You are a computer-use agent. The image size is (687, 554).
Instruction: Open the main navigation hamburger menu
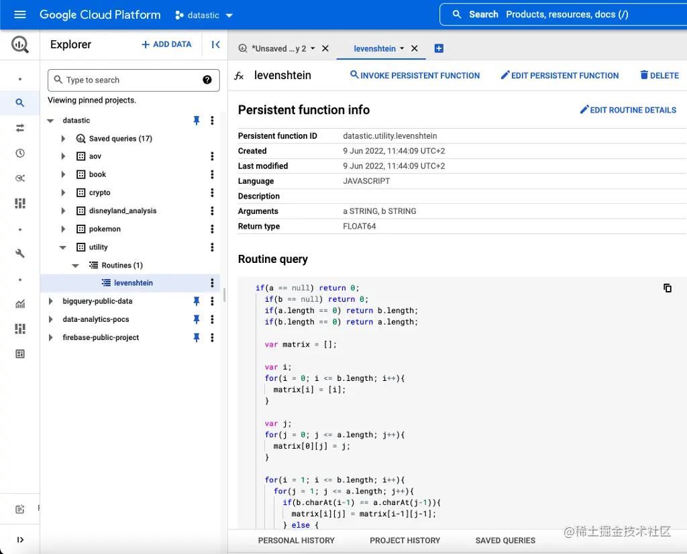click(x=19, y=15)
